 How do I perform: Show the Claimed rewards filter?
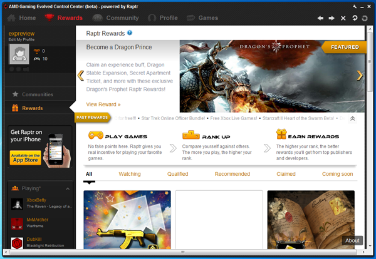(x=286, y=174)
